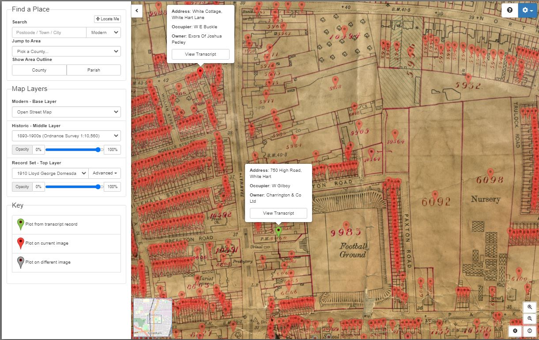
Task: Click the 'Address: 750 High Road' text
Action: 275,174
